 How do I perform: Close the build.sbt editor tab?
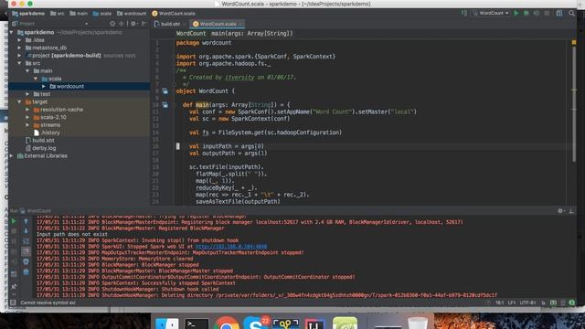185,24
